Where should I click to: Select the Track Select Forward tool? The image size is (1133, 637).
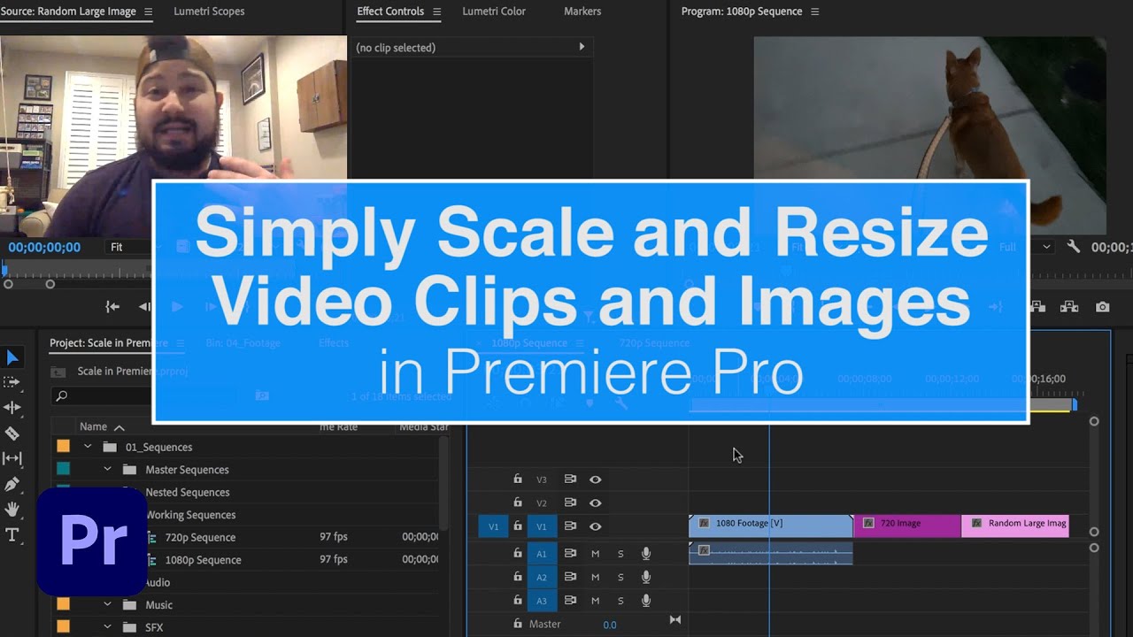click(x=12, y=382)
